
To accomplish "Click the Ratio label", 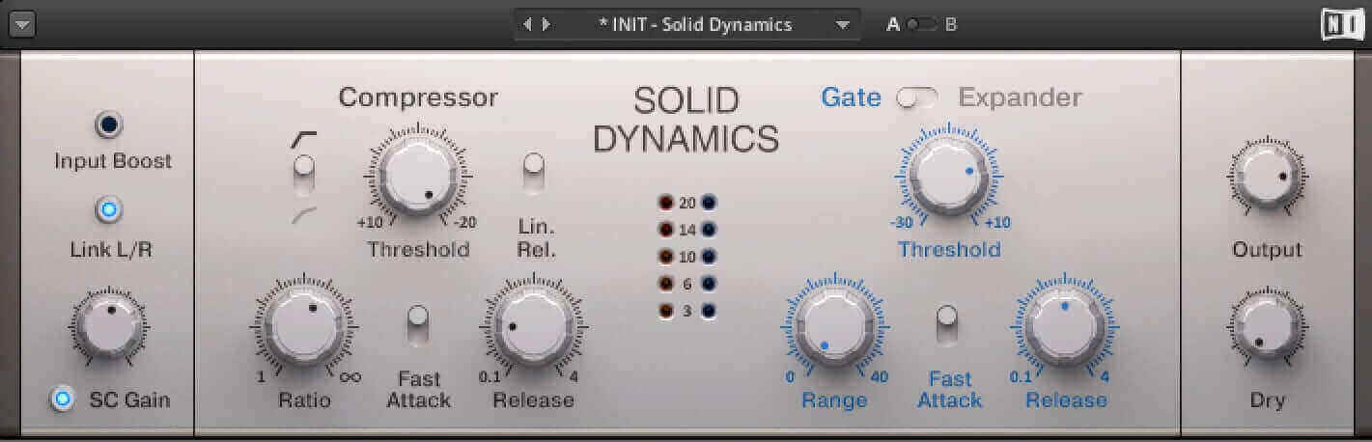I will coord(304,400).
